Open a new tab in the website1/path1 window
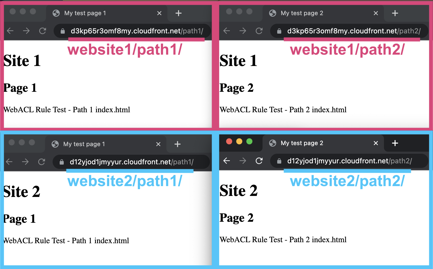 (179, 13)
